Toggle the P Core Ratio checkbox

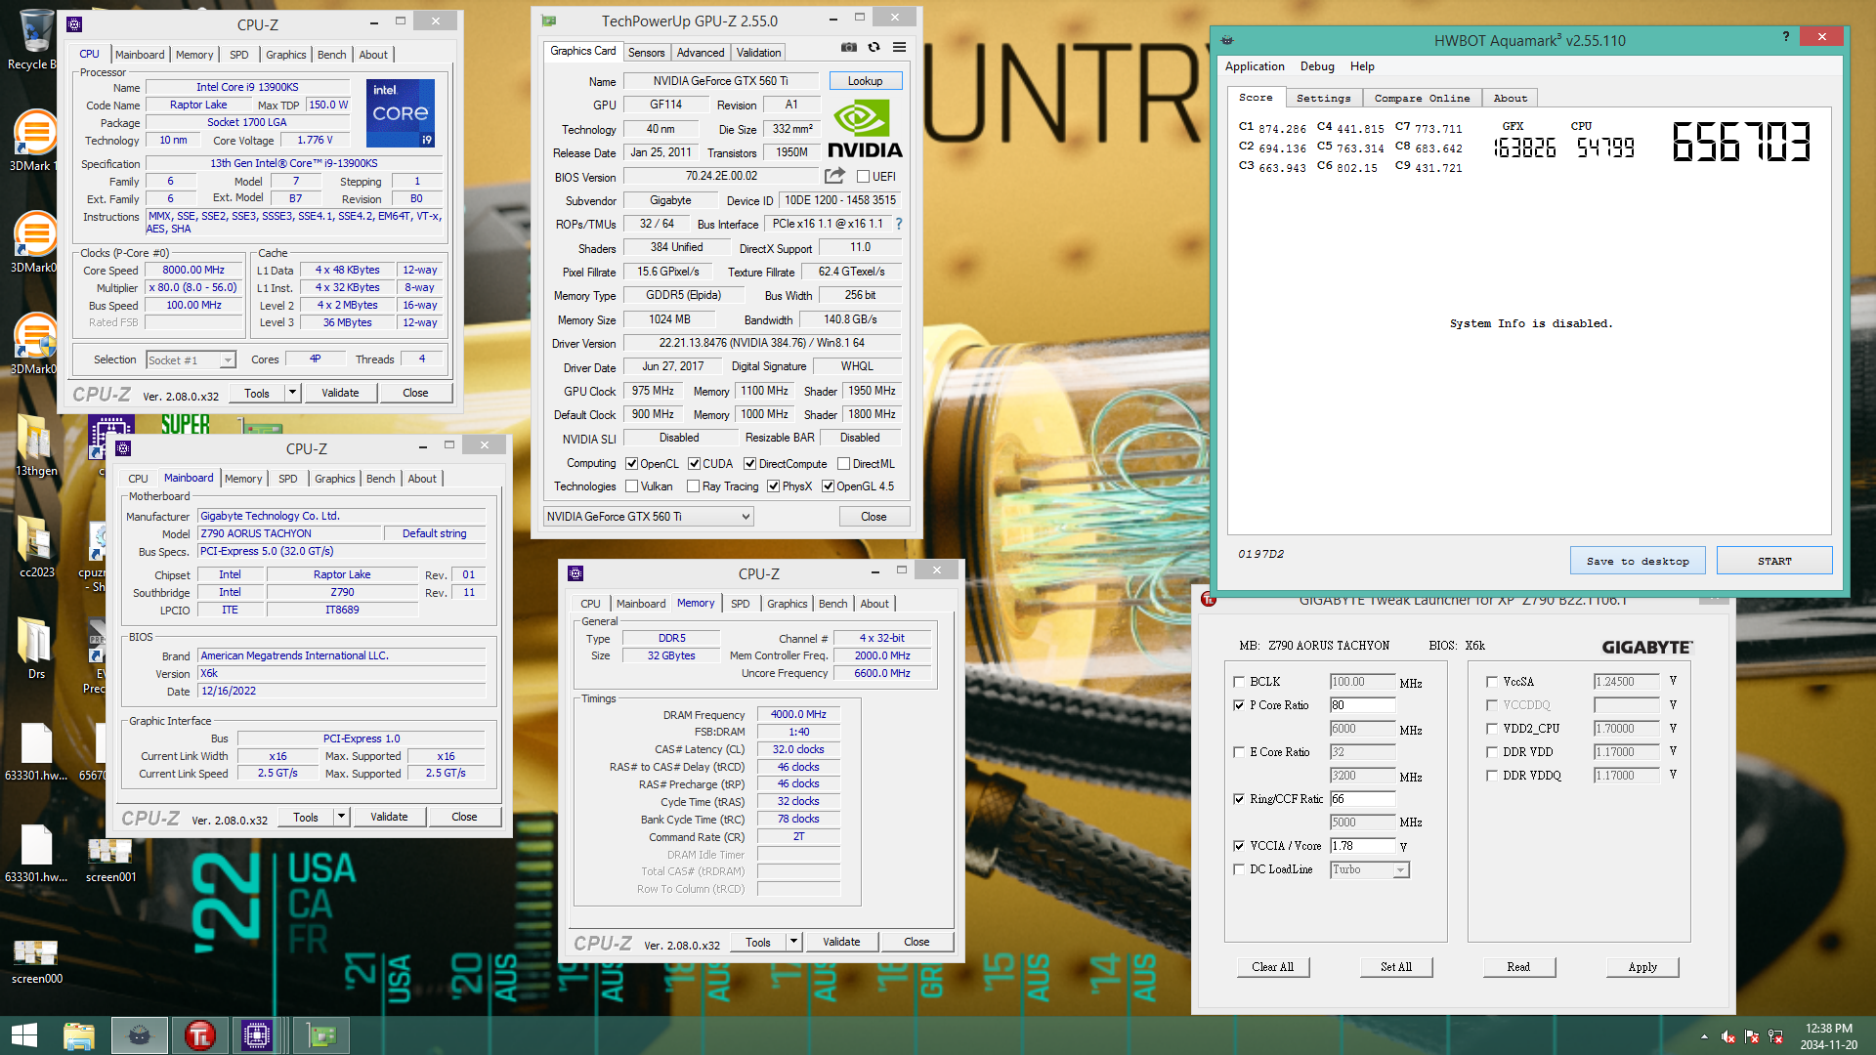1239,705
